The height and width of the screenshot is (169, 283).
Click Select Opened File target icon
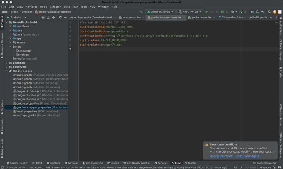point(43,18)
